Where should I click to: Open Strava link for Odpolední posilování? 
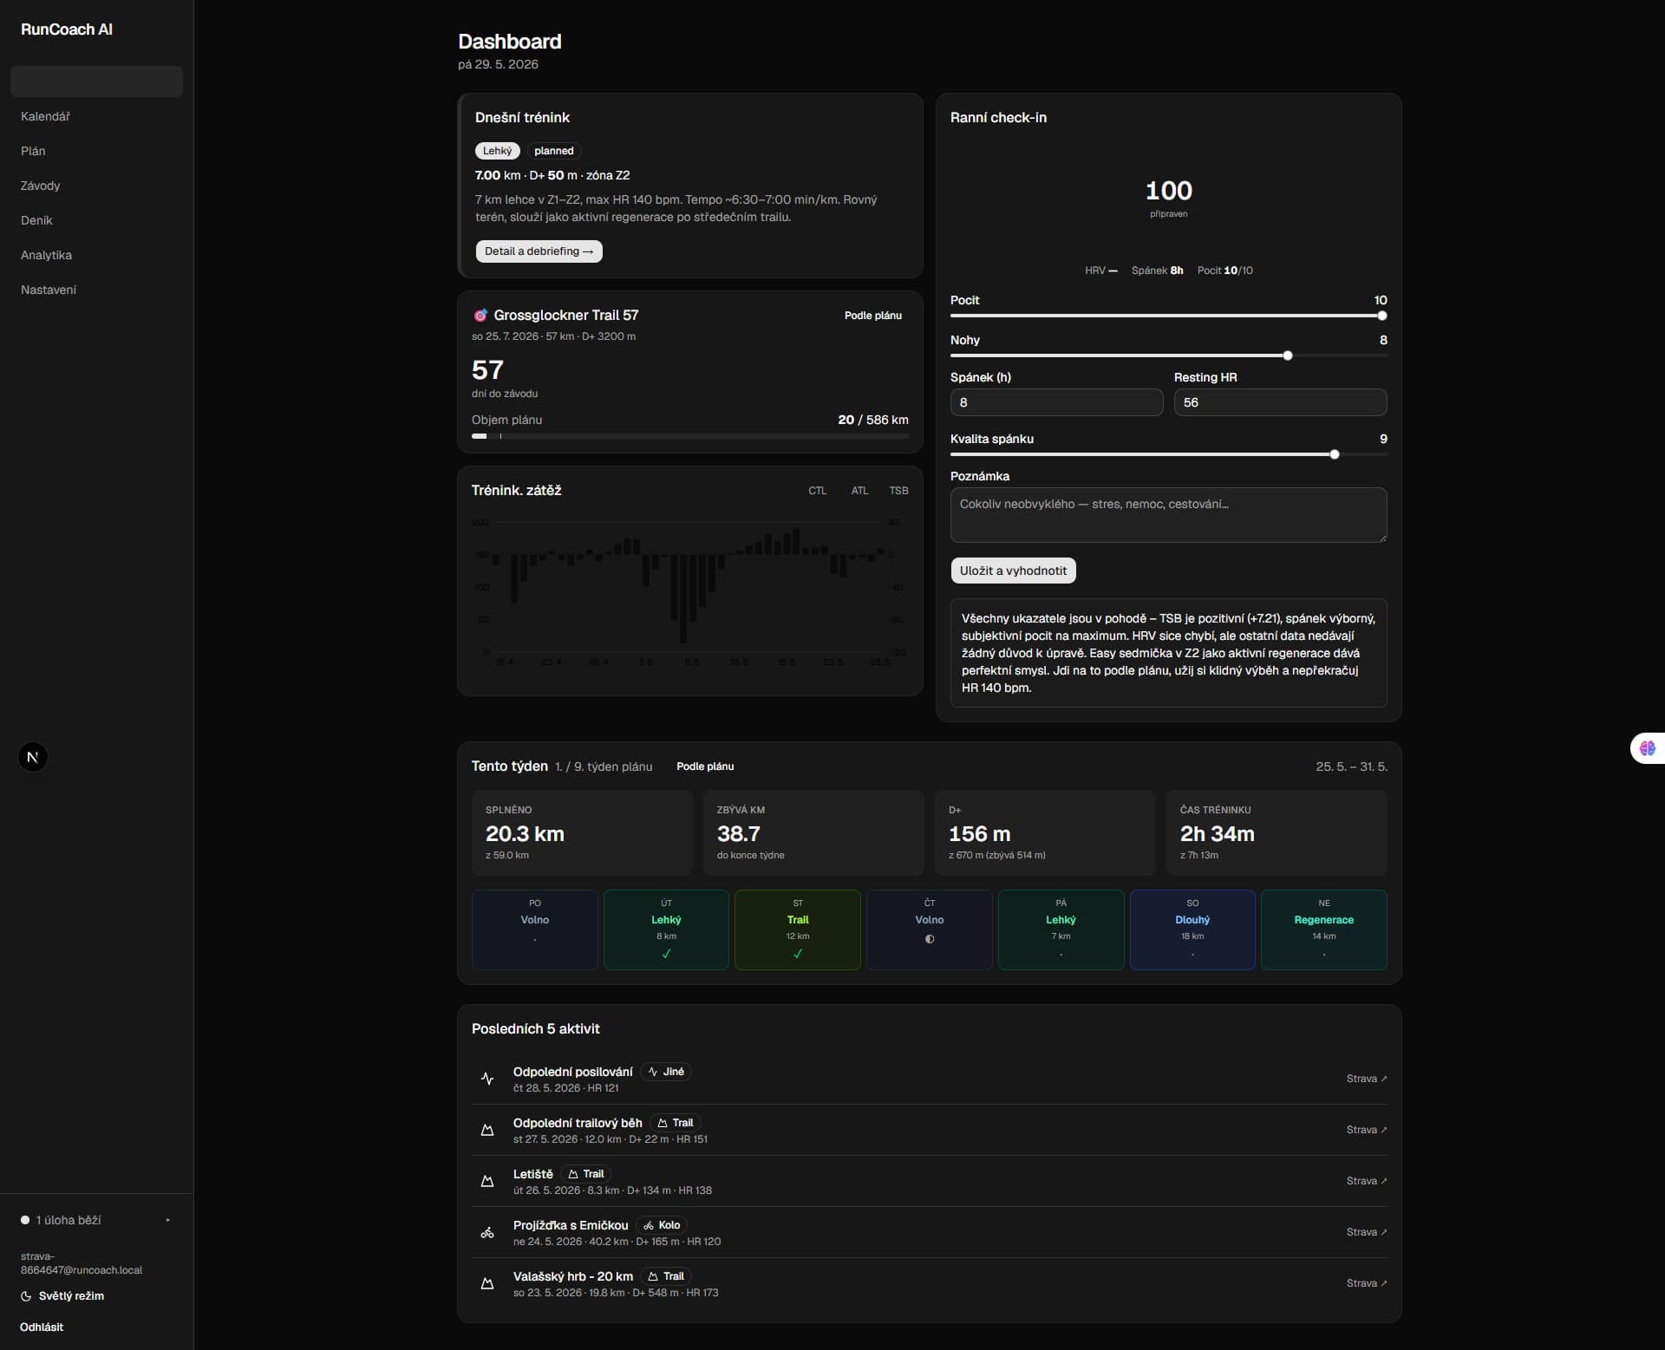[1367, 1079]
